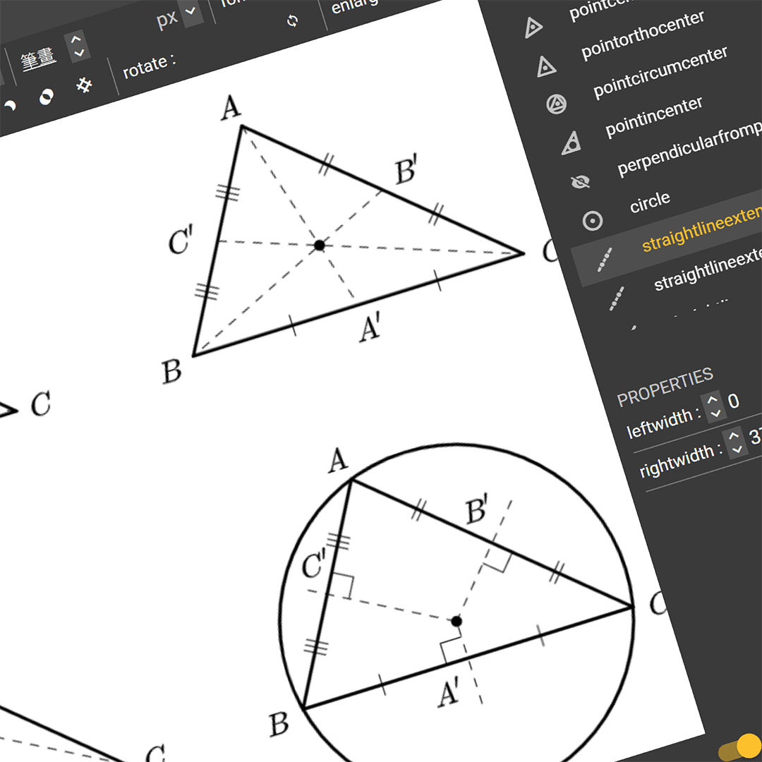The width and height of the screenshot is (762, 762).
Task: Click the A' label under the upper triangle
Action: coord(370,327)
